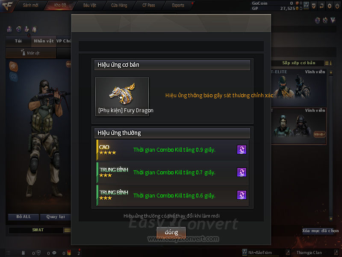Toggle the orange eagle emblem beside character
This screenshot has width=342, height=257.
pos(14,66)
